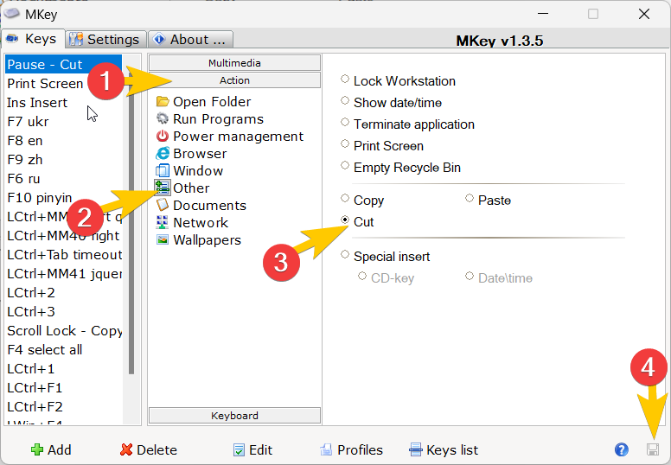Screen dimensions: 671x465
Task: Select 'F4 select all' key entry
Action: 63,350
